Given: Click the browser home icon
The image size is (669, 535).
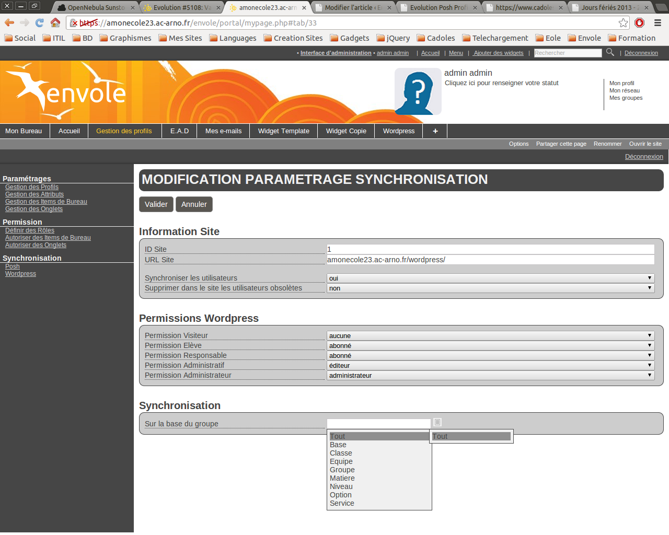Looking at the screenshot, I should [55, 22].
